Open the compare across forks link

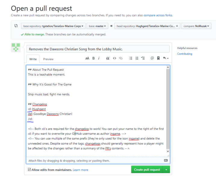coord(158,15)
